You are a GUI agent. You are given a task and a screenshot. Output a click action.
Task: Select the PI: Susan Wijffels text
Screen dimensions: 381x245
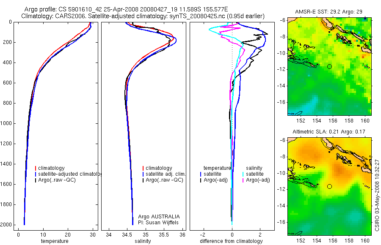[158, 223]
